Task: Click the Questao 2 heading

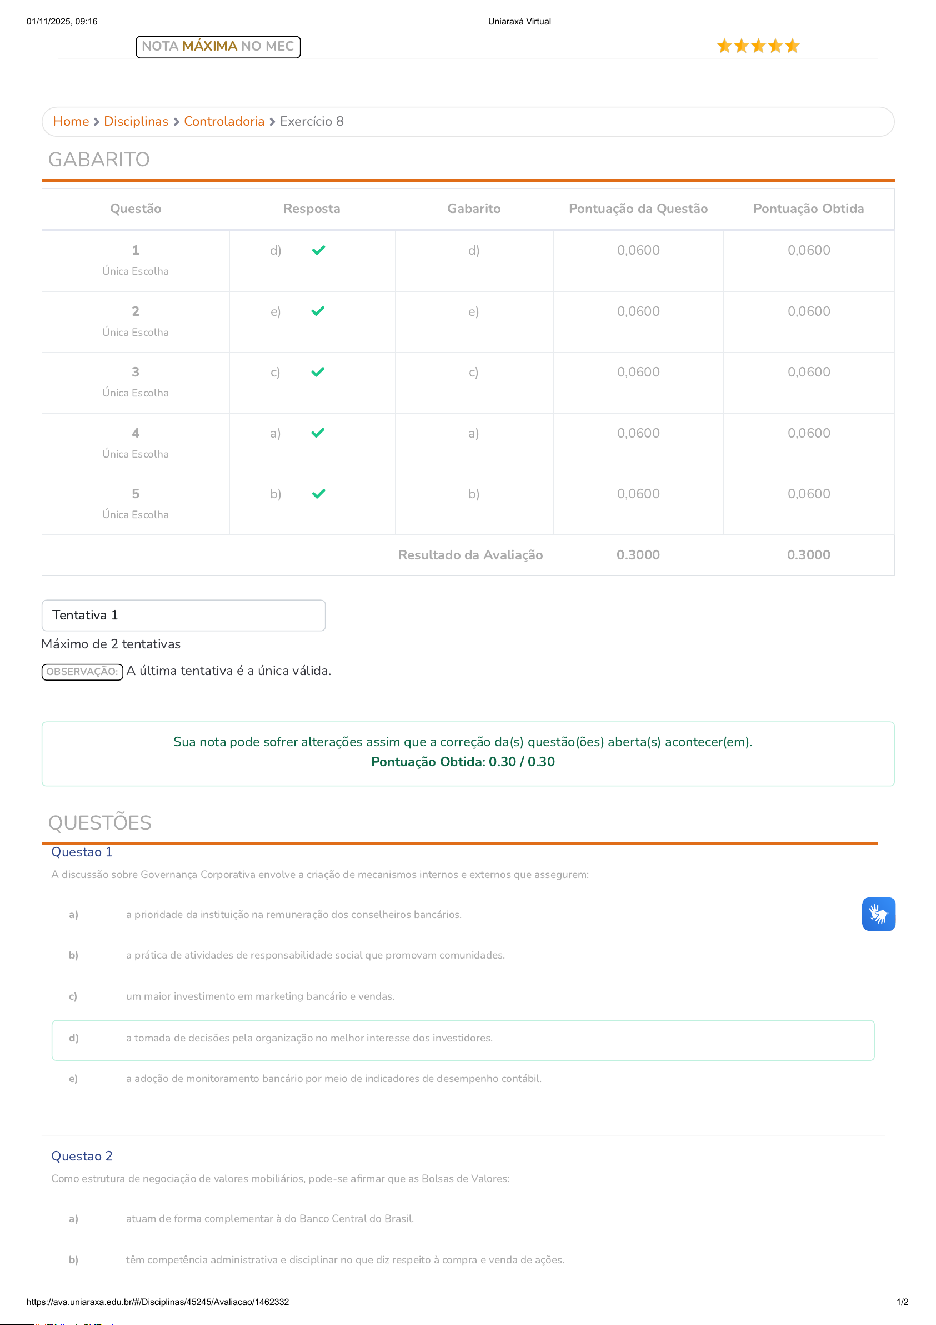Action: click(82, 1156)
